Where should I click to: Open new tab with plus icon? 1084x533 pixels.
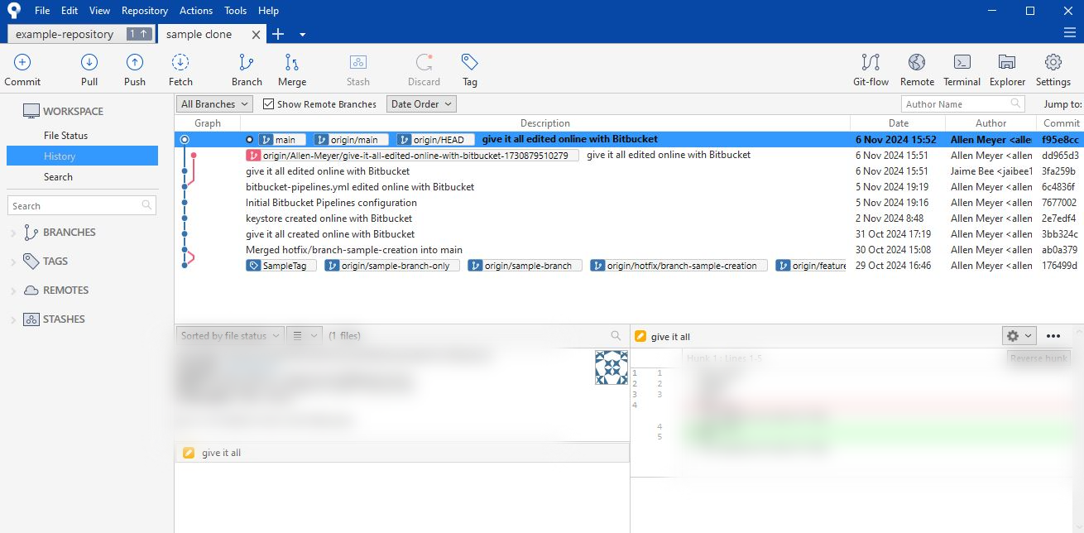pyautogui.click(x=278, y=34)
